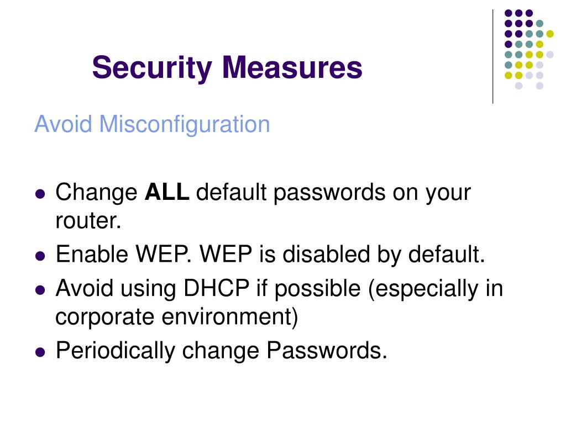Select the Enable WEP bullet line
This screenshot has height=424, width=566.
tap(270, 254)
